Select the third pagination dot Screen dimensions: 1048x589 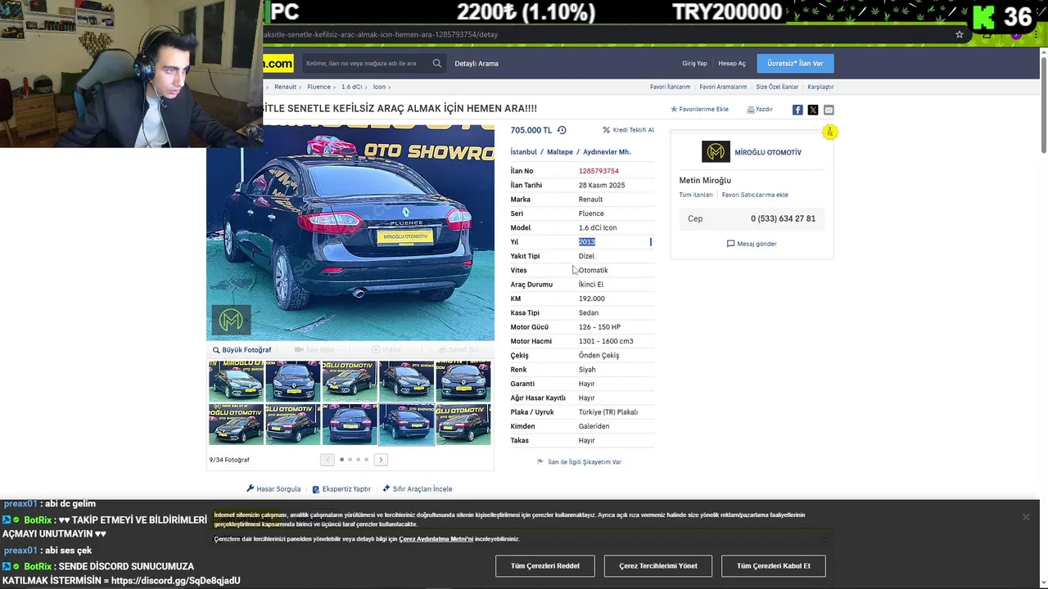(358, 460)
